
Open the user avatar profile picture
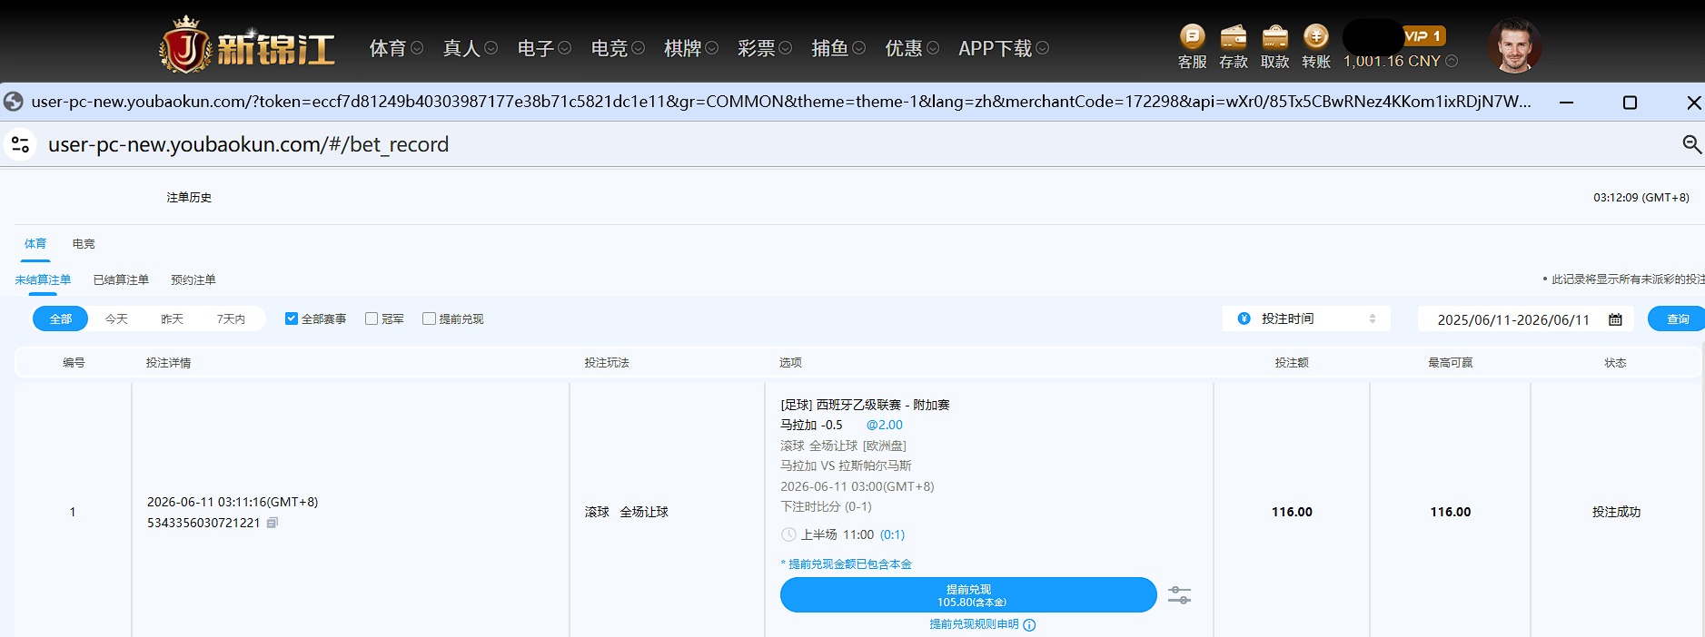point(1514,45)
